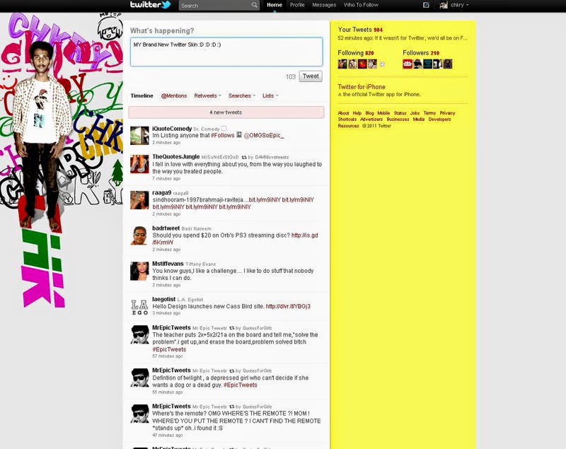Viewport: 566px width, 449px height.
Task: Click the chkry account avatar icon
Action: click(444, 5)
